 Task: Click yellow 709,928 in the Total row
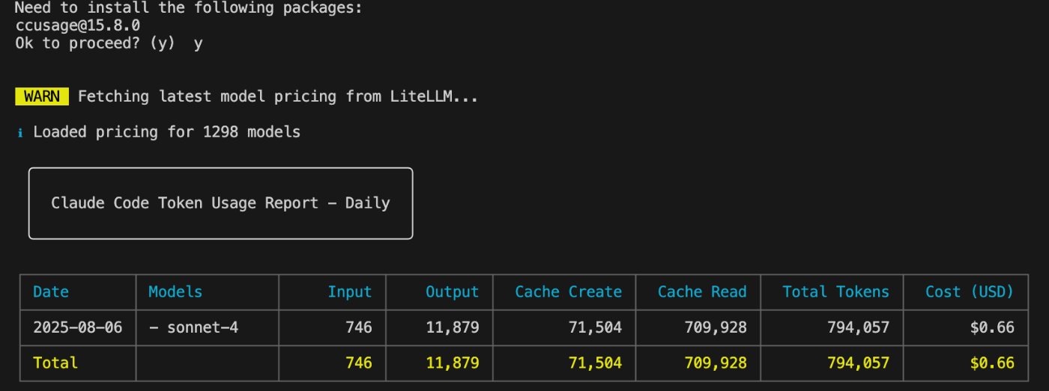[716, 363]
